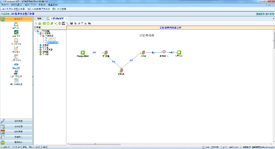Select the second greyed workflow tree leaf
The height and width of the screenshot is (149, 275).
pos(52,40)
